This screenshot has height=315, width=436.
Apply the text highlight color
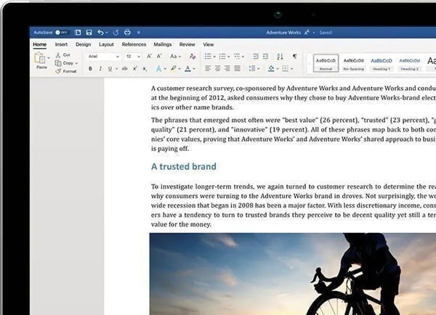[174, 68]
